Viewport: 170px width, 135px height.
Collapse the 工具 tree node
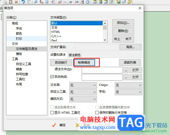(x=9, y=59)
